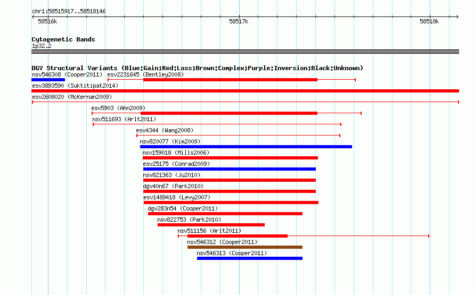Image resolution: width=474 pixels, height=295 pixels.
Task: Click the Cytogenetic Bands track title
Action: point(63,39)
